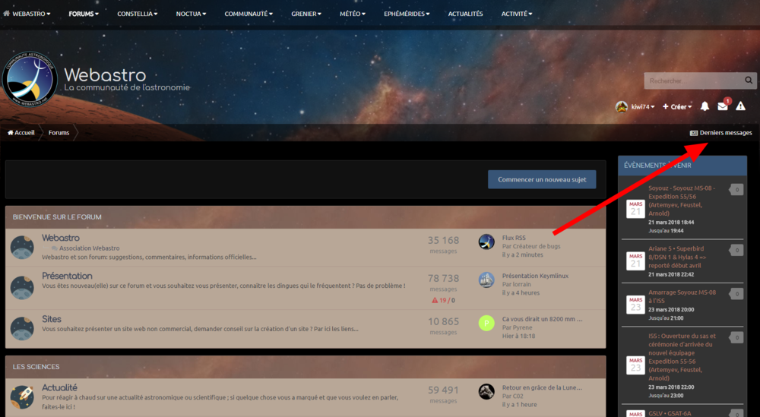Open Association Webastro subforum link
This screenshot has width=760, height=417.
coord(89,248)
